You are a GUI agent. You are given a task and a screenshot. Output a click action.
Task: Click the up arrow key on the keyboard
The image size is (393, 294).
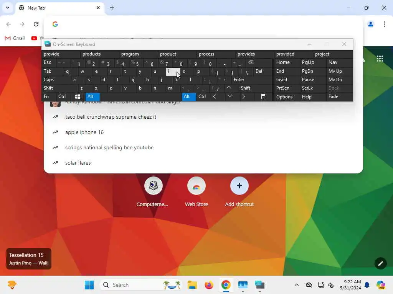[x=229, y=88]
